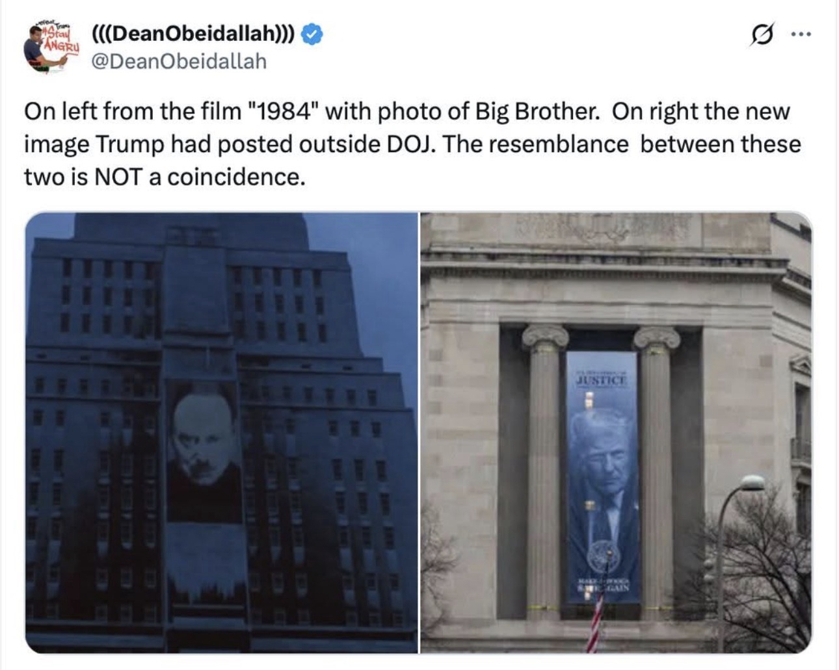Open Dean Obeidallah's profile avatar
Viewport: 839px width, 670px height.
coord(51,47)
